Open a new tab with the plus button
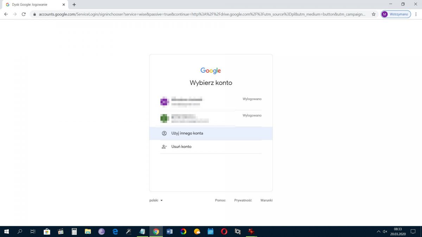The width and height of the screenshot is (422, 237). tap(74, 5)
